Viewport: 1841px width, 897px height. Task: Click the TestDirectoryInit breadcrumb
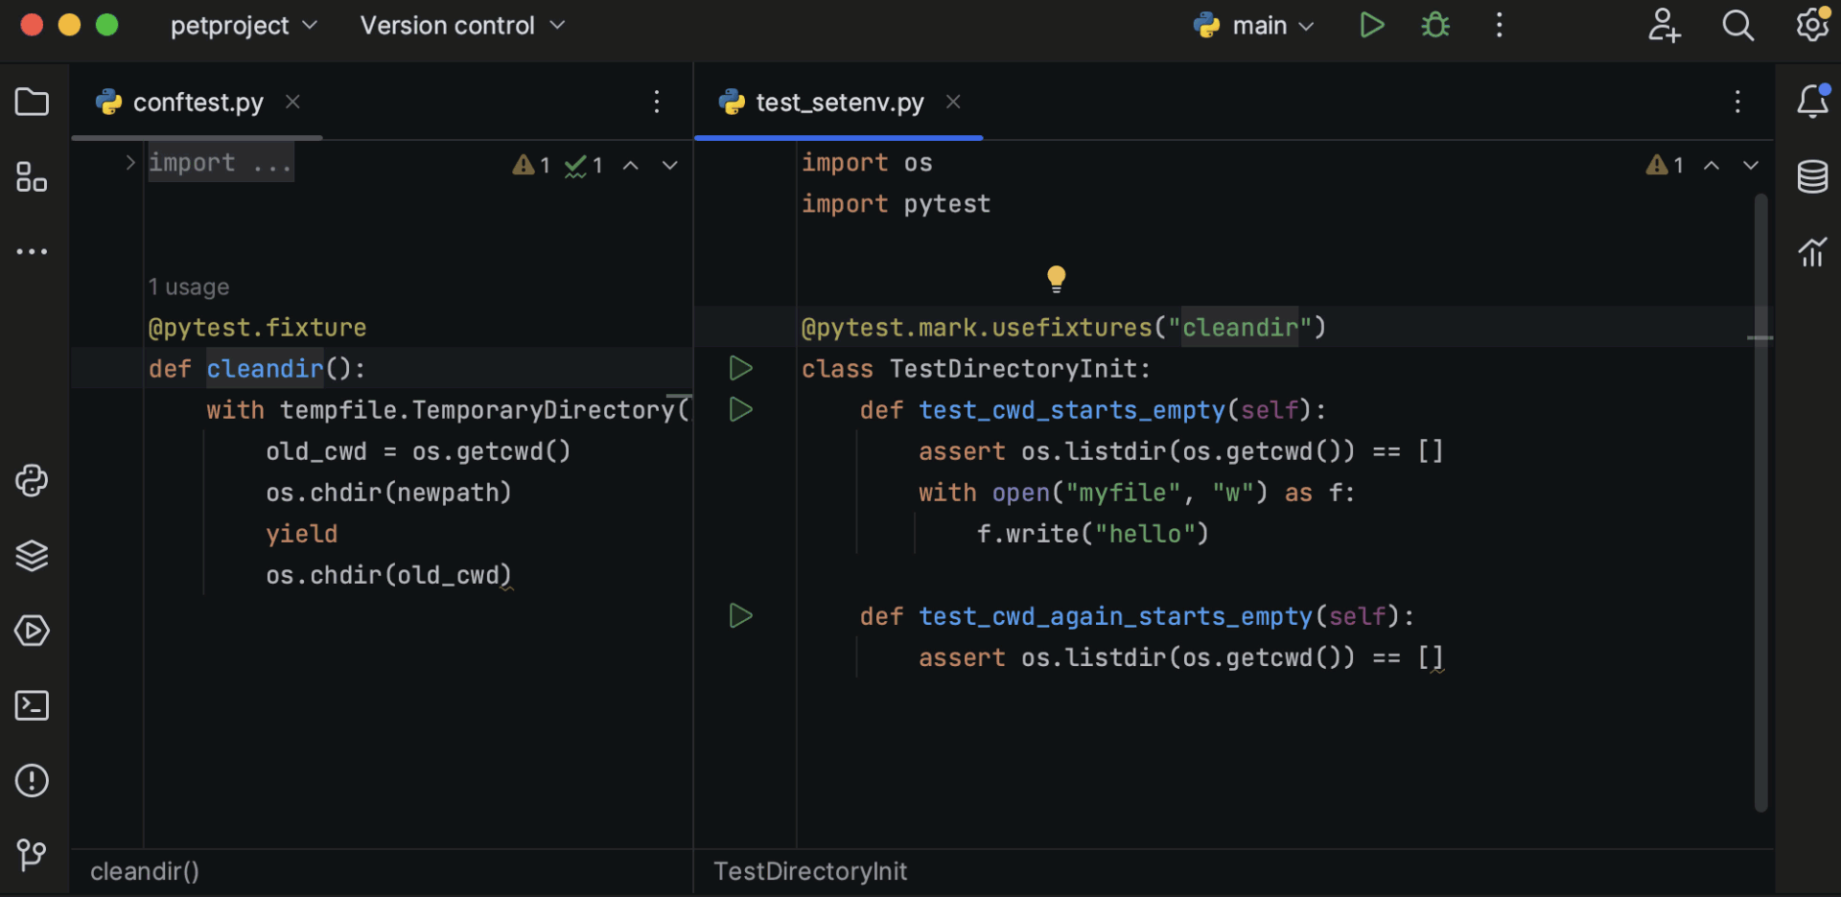[809, 871]
